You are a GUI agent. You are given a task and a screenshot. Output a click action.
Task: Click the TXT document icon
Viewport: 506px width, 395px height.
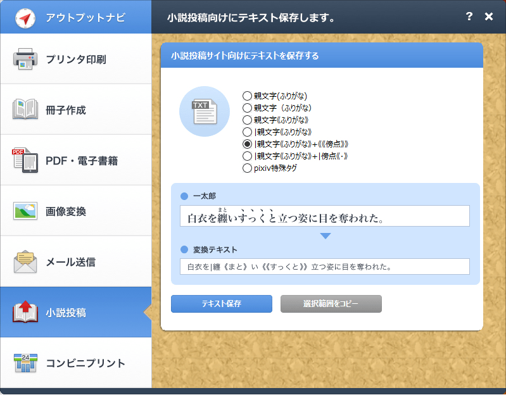coord(204,111)
